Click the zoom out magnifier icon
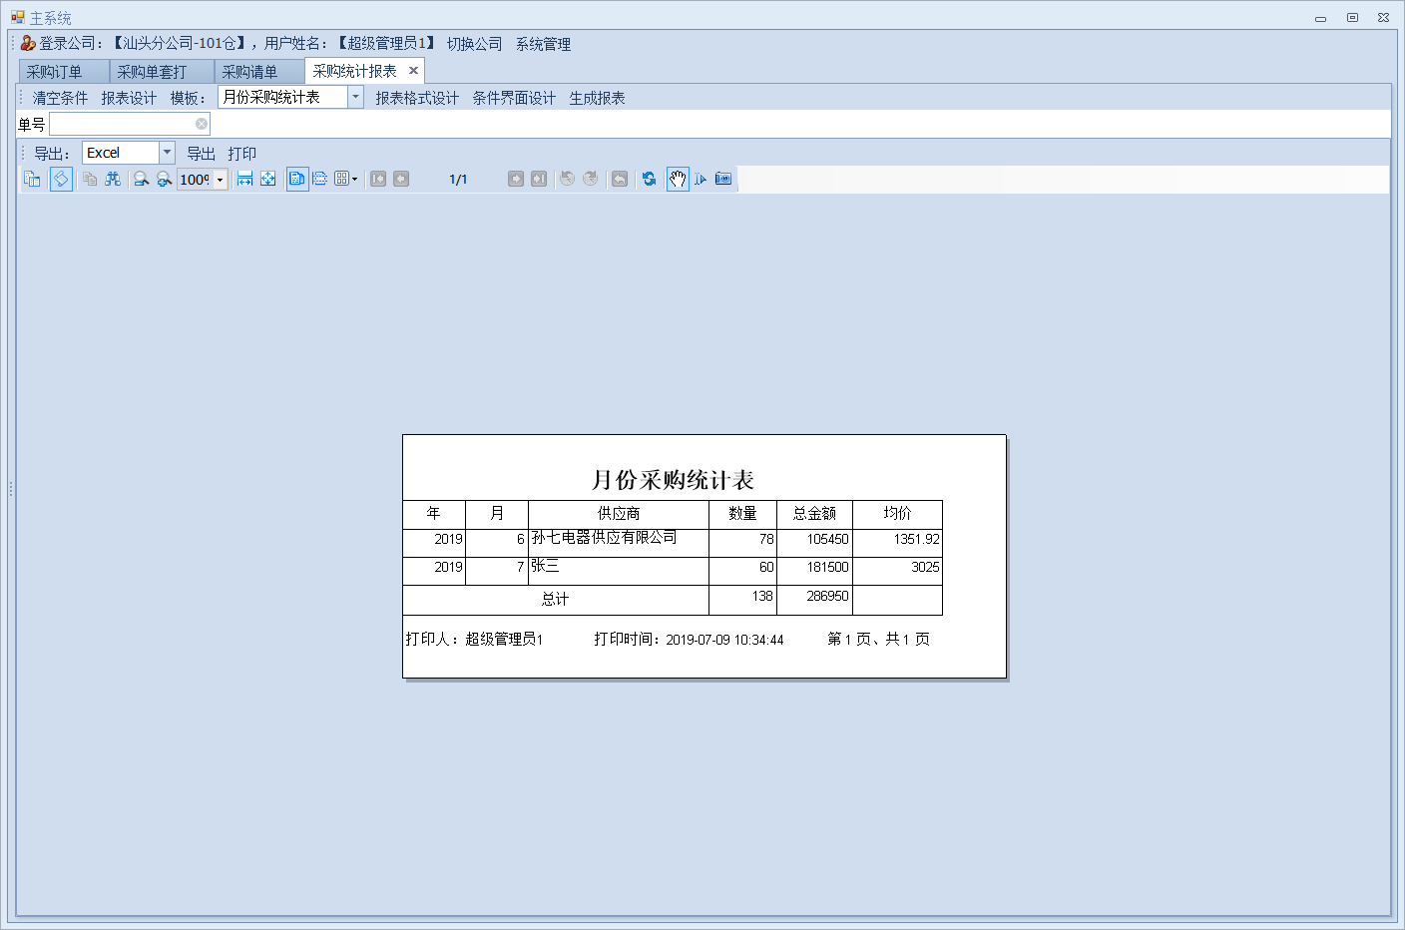 point(141,179)
